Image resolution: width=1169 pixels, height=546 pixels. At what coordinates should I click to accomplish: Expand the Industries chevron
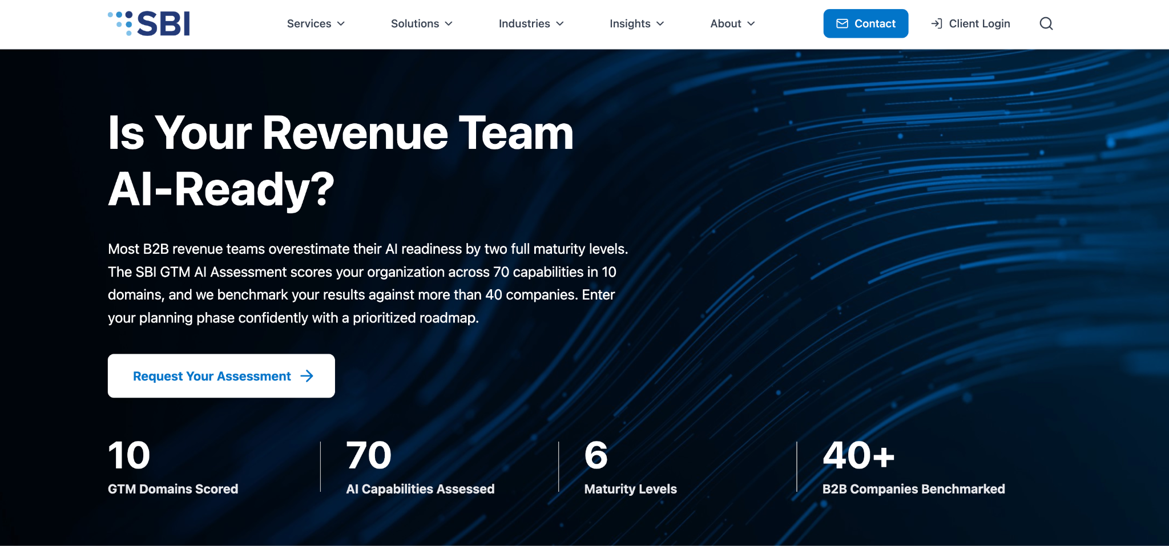[x=560, y=23]
